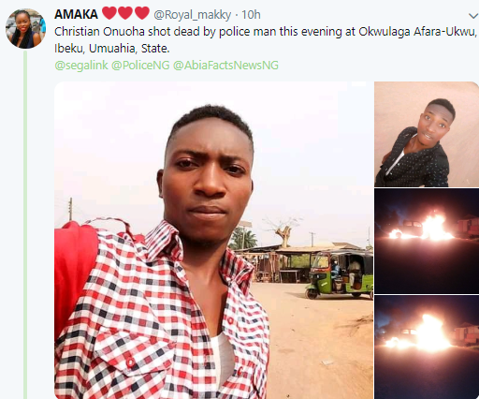Click the AMAKA display name

coord(76,14)
